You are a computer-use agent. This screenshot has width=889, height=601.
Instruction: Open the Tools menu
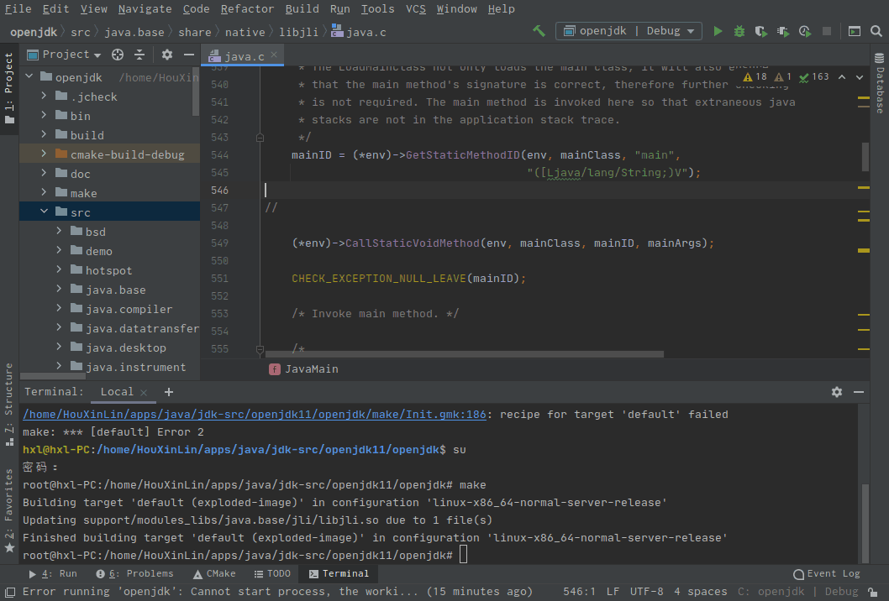click(x=377, y=9)
